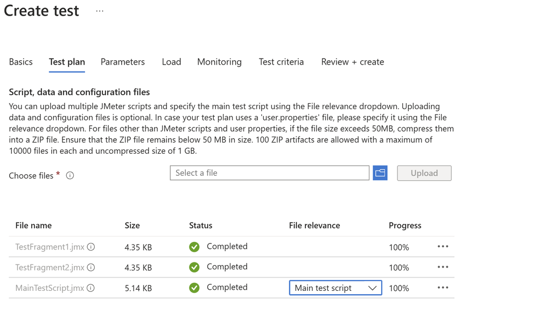Navigate to Review + create tab
The width and height of the screenshot is (538, 336).
pyautogui.click(x=353, y=62)
